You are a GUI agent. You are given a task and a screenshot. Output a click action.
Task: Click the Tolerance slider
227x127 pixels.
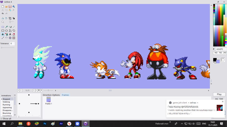(x=8, y=48)
